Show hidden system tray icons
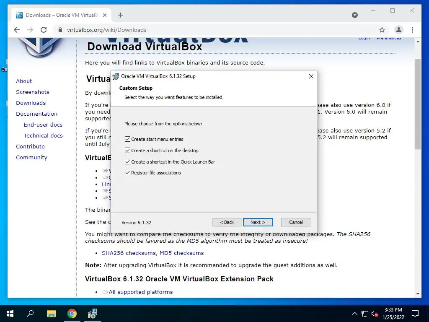This screenshot has width=429, height=322. [354, 314]
